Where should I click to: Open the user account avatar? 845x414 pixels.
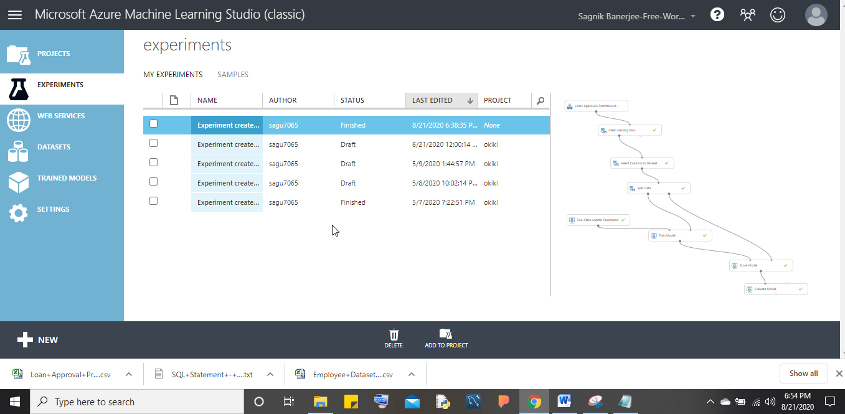coord(816,15)
